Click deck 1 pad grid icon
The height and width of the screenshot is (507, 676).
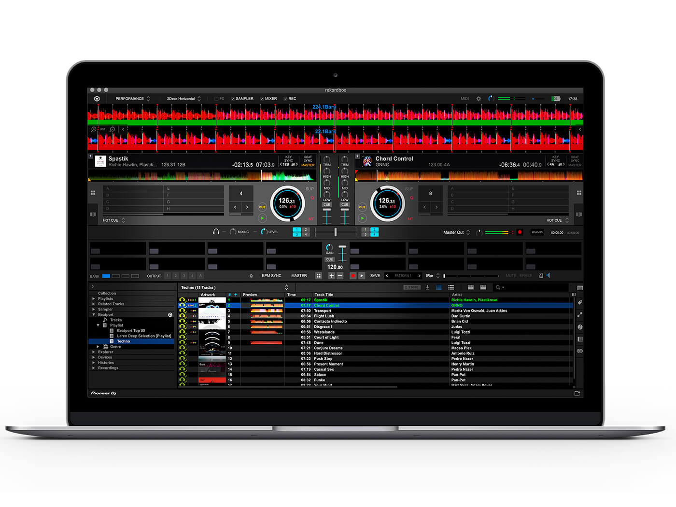tap(93, 193)
